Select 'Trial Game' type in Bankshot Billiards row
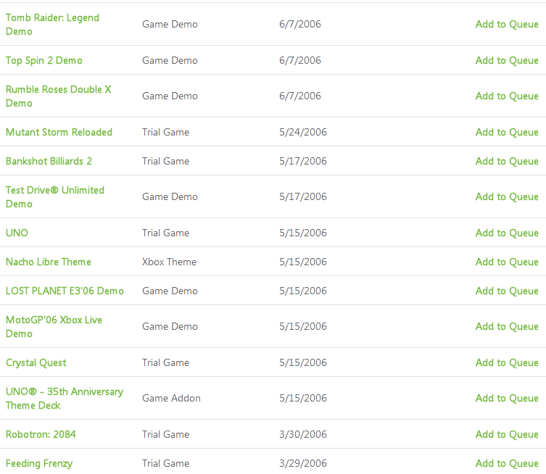546x474 pixels. tap(166, 161)
